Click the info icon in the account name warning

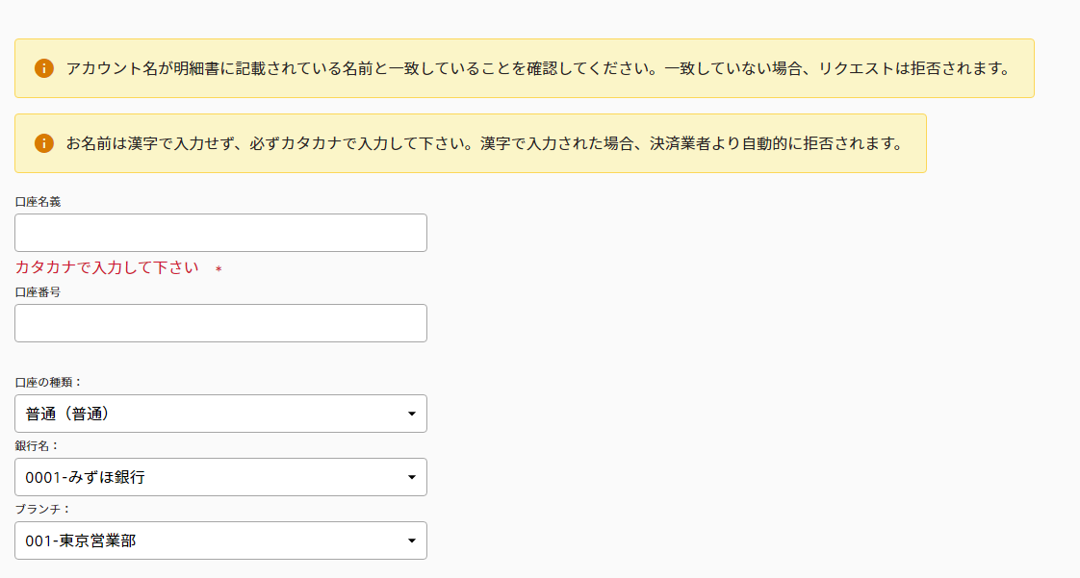[x=44, y=68]
